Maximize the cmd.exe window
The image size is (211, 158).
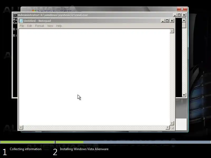[x=179, y=15]
